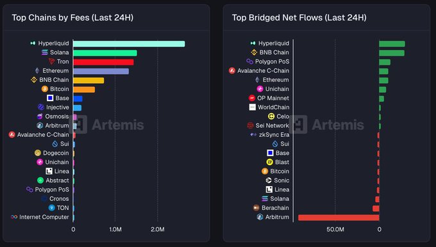The image size is (436, 247).
Task: Click the Bitcoin icon in the fees chart
Action: (45, 89)
